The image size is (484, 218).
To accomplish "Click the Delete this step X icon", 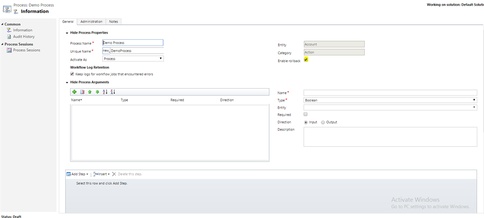I will click(x=114, y=174).
